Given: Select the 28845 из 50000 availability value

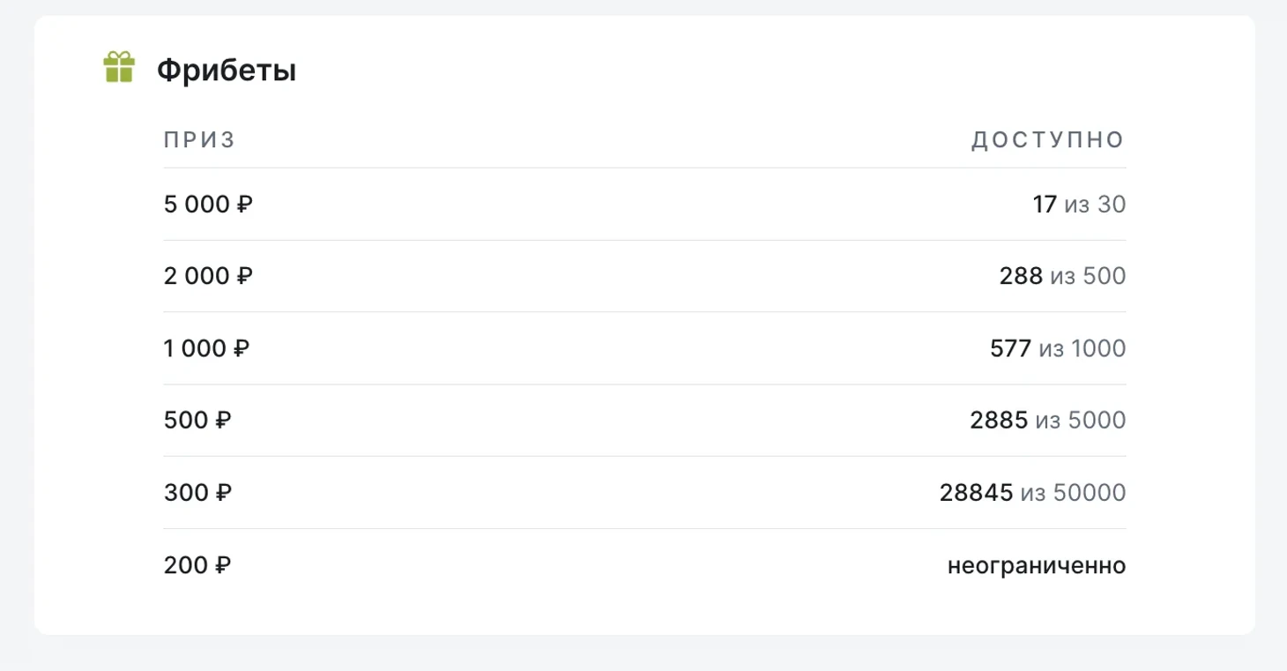Looking at the screenshot, I should pyautogui.click(x=1032, y=492).
